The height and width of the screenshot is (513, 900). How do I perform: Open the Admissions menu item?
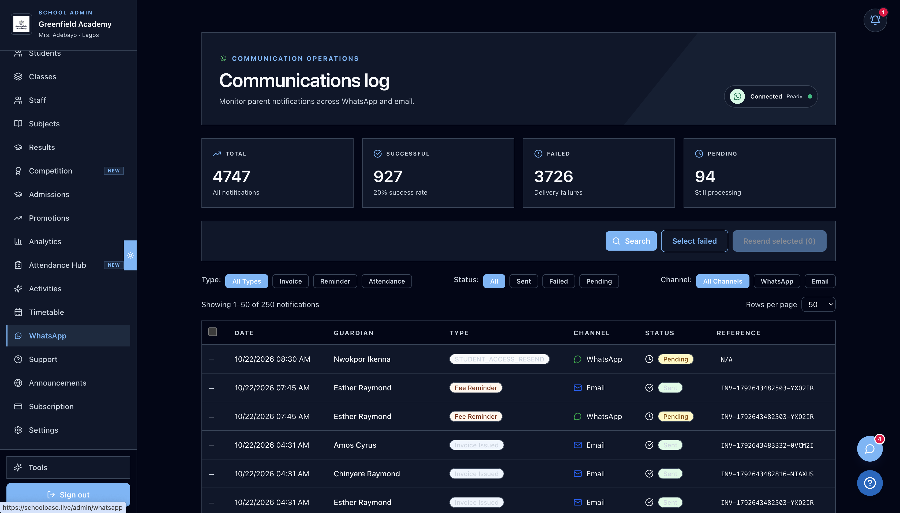pos(68,194)
